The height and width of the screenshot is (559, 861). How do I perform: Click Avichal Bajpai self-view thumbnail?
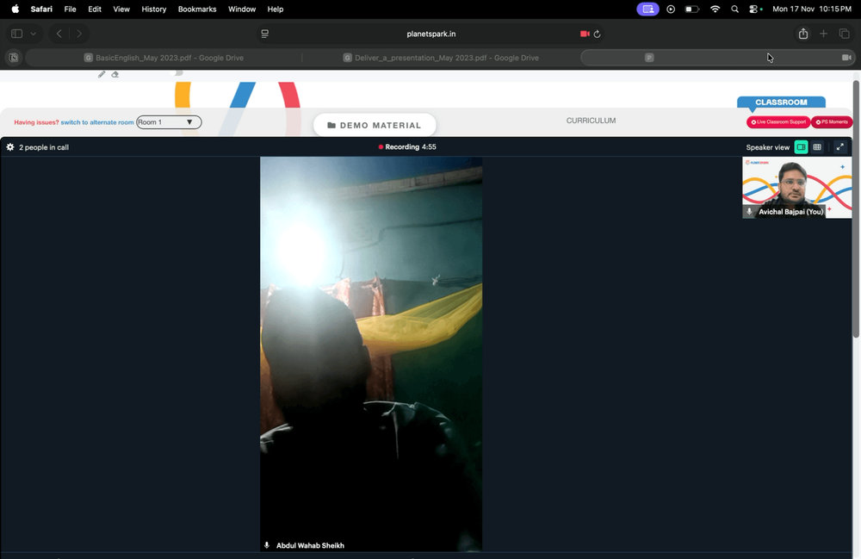tap(796, 187)
